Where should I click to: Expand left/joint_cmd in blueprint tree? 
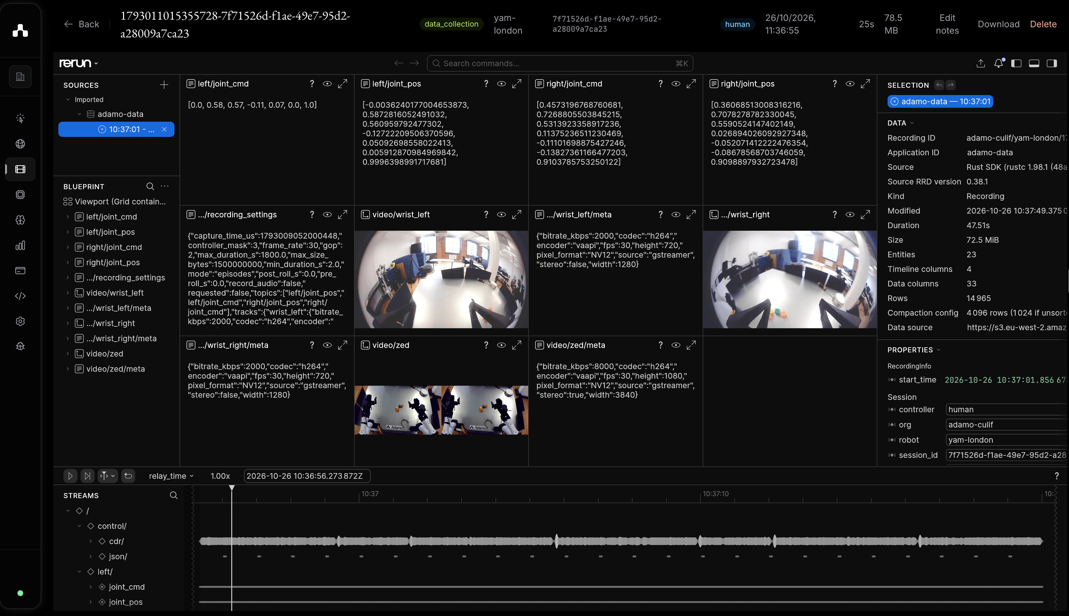point(68,217)
